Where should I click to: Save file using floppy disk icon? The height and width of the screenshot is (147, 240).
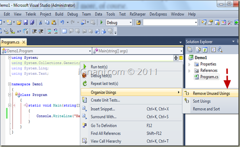(x=25, y=22)
